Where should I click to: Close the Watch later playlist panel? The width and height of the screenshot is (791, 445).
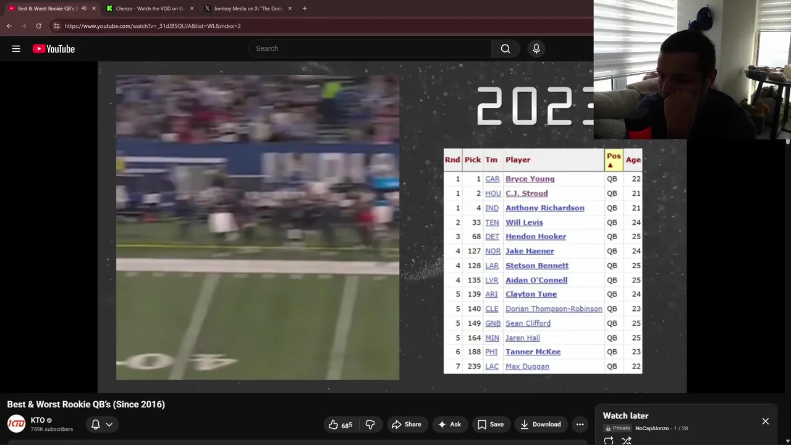(x=766, y=422)
